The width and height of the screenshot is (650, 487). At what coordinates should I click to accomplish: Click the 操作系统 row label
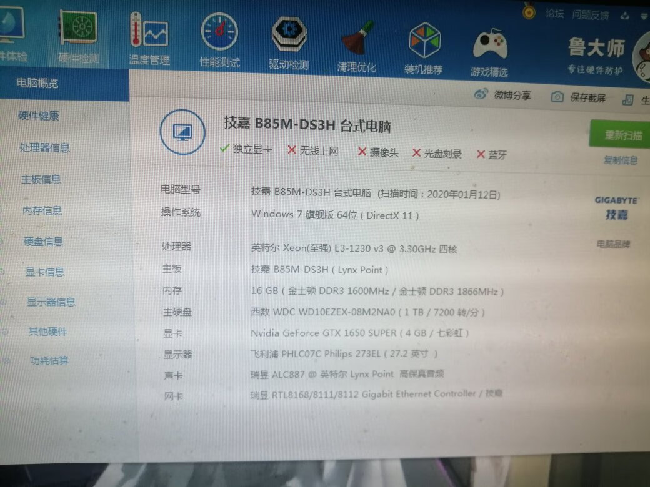[181, 212]
